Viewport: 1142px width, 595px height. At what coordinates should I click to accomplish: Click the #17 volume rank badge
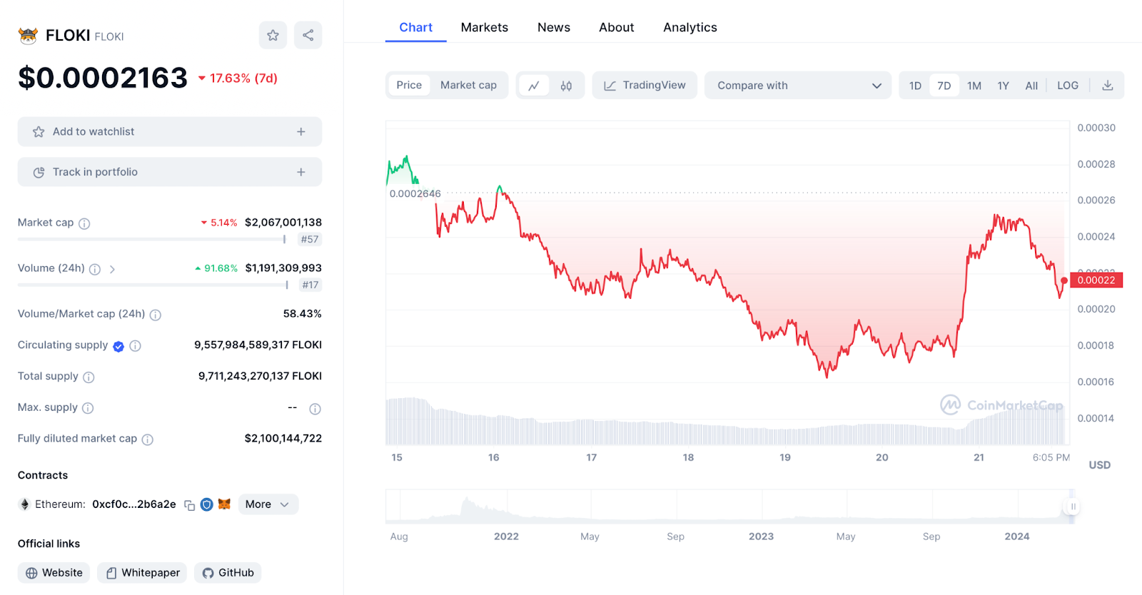[x=310, y=285]
